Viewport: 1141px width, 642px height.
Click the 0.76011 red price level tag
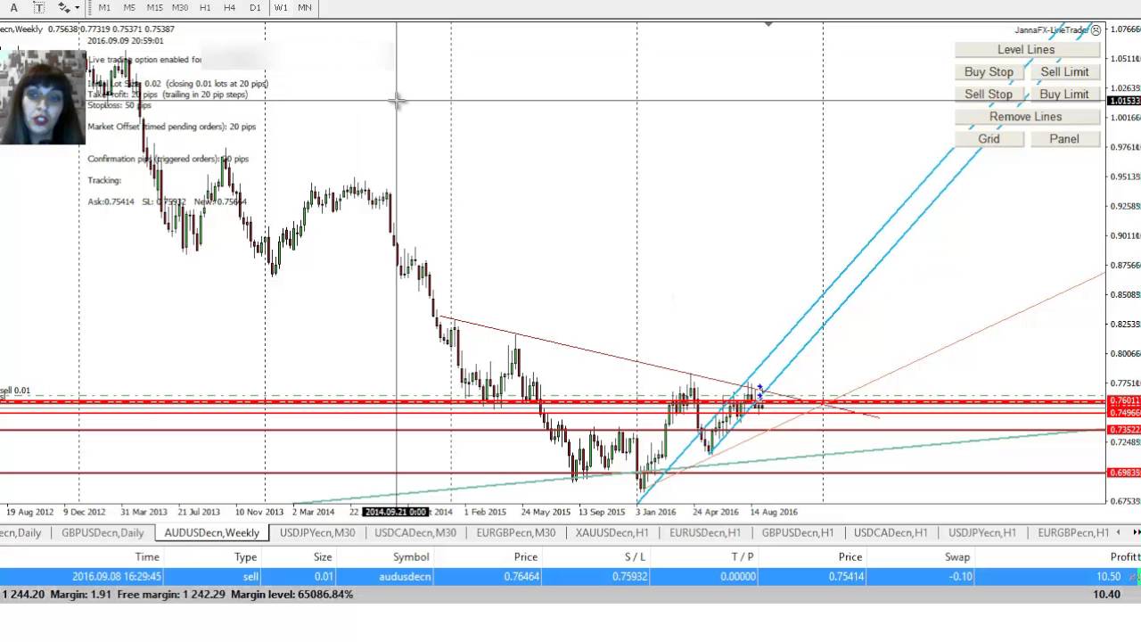click(x=1124, y=401)
